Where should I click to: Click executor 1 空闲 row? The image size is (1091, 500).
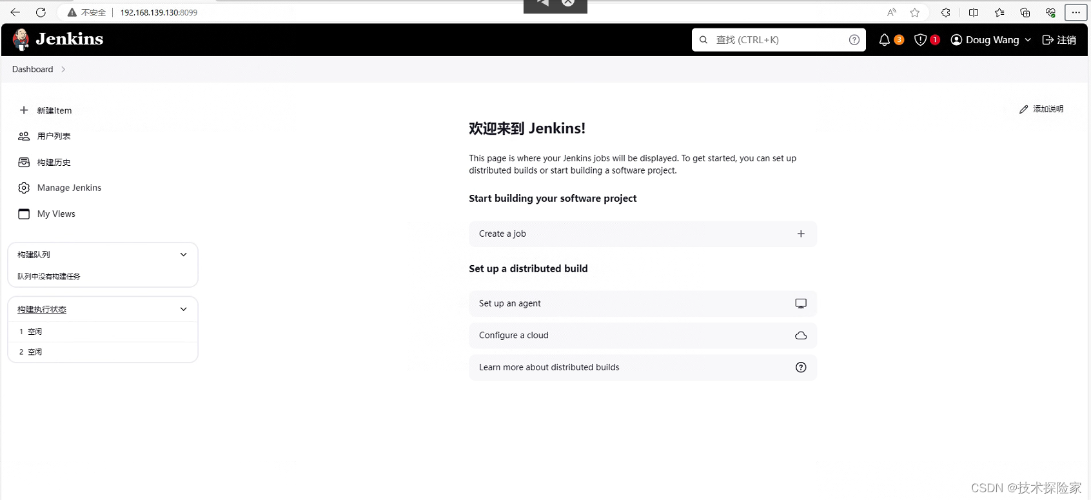103,332
